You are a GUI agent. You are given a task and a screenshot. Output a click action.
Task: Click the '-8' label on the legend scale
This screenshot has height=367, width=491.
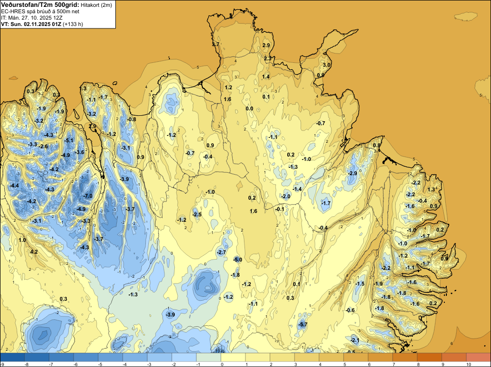(x=27, y=364)
